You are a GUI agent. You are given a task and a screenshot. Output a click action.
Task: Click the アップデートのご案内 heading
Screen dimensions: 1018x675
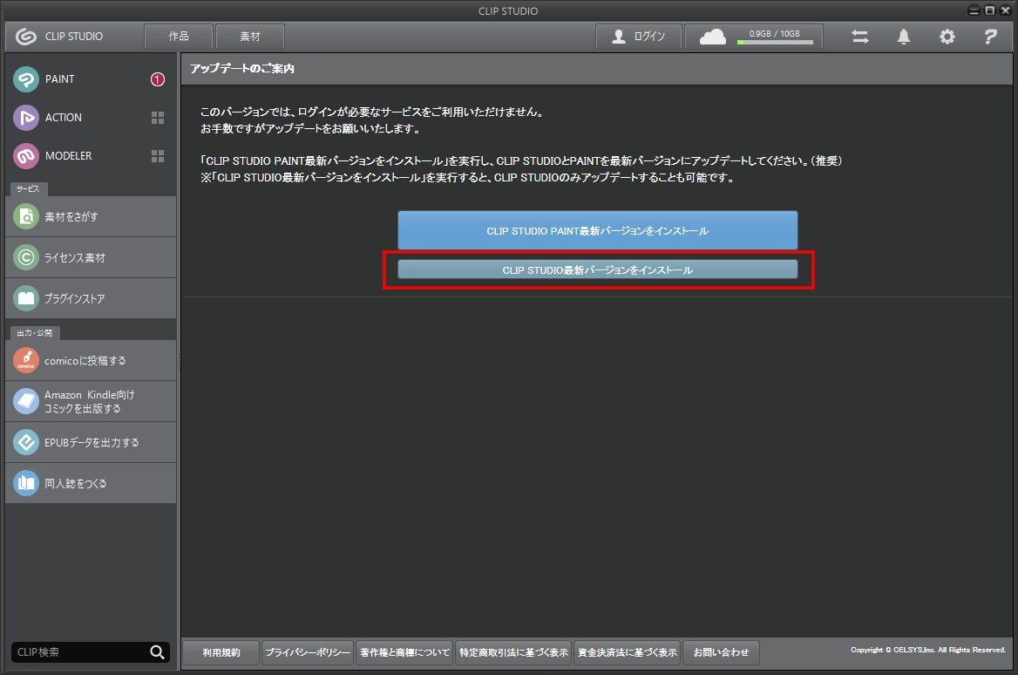(242, 68)
